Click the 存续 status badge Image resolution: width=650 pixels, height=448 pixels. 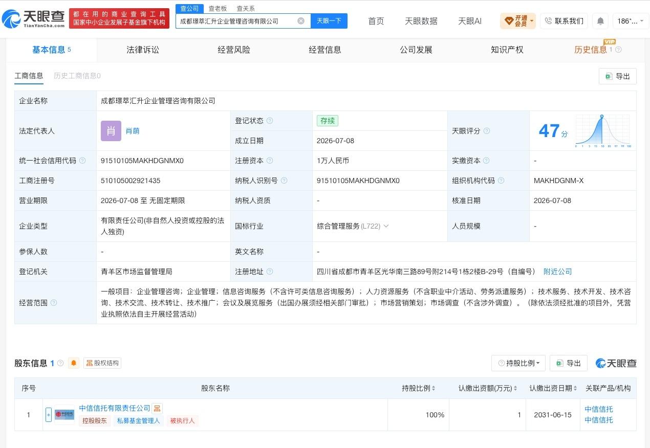pos(328,121)
